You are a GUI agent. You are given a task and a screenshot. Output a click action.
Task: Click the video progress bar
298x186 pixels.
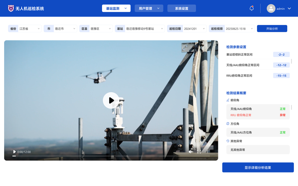[111, 156]
